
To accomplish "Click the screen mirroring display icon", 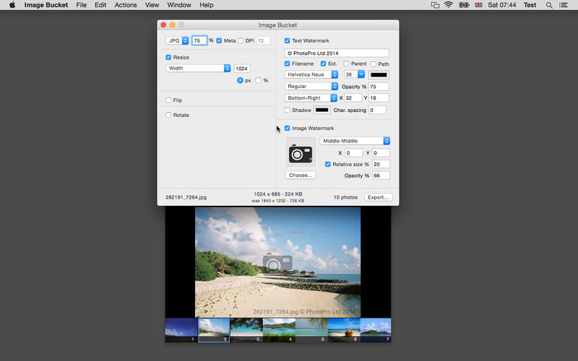I will coord(435,5).
